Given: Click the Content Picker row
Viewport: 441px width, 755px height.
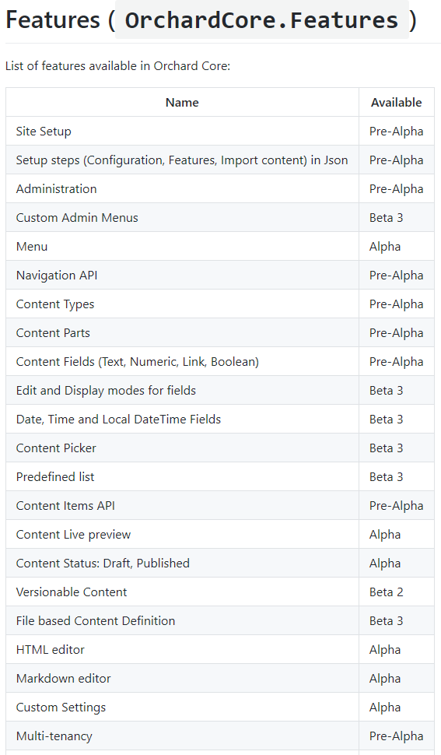Looking at the screenshot, I should [220, 448].
